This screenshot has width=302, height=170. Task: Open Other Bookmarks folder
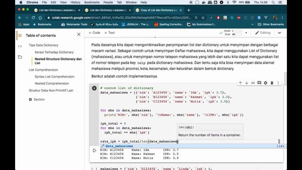coord(270,25)
